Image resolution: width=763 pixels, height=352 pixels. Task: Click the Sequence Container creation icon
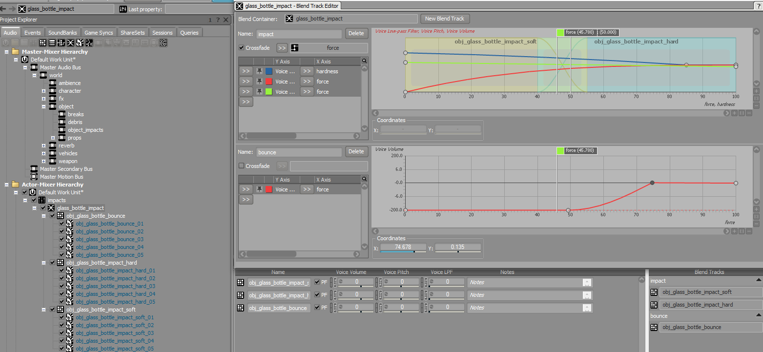pos(52,43)
